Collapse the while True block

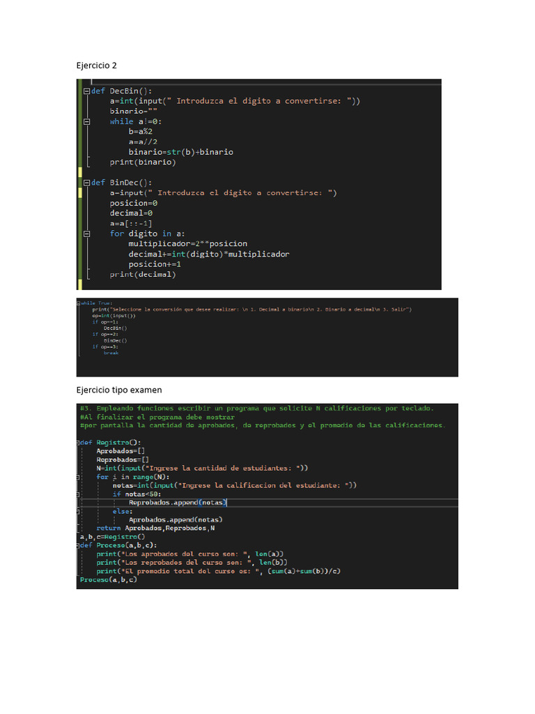pos(78,303)
